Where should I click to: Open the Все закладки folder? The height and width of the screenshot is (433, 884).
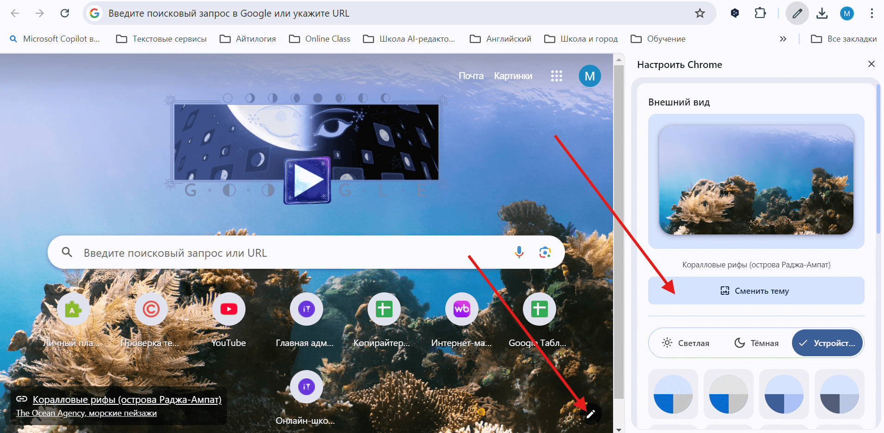click(x=844, y=39)
